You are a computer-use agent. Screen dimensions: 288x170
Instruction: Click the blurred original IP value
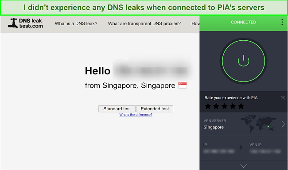(219, 151)
